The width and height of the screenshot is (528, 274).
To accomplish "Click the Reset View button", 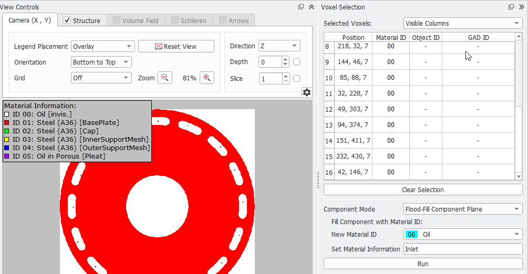I will click(176, 46).
